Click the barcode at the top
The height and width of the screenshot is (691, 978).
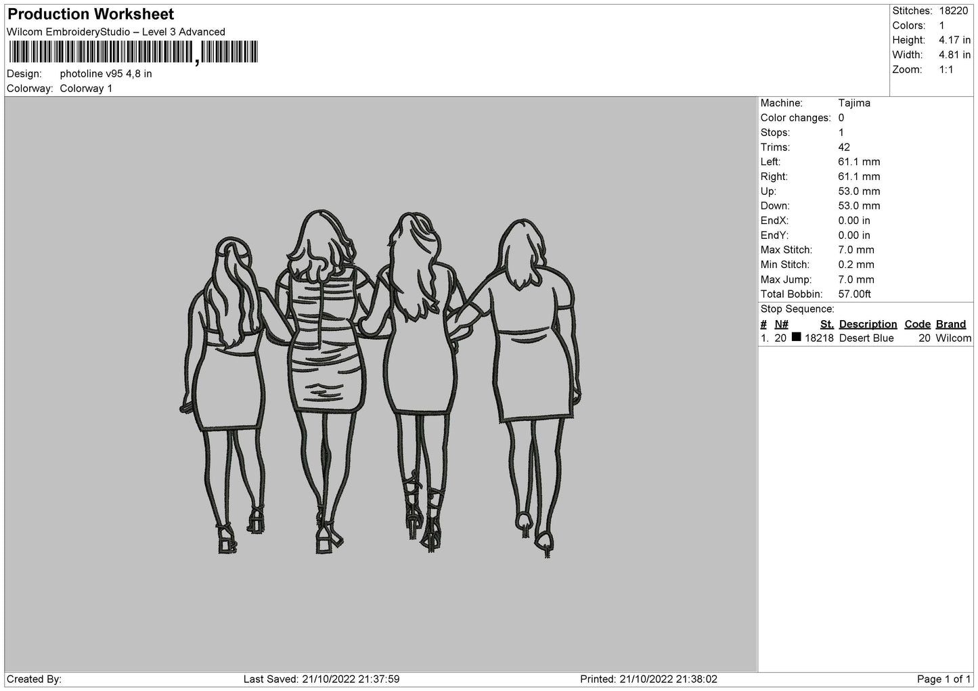tap(133, 52)
